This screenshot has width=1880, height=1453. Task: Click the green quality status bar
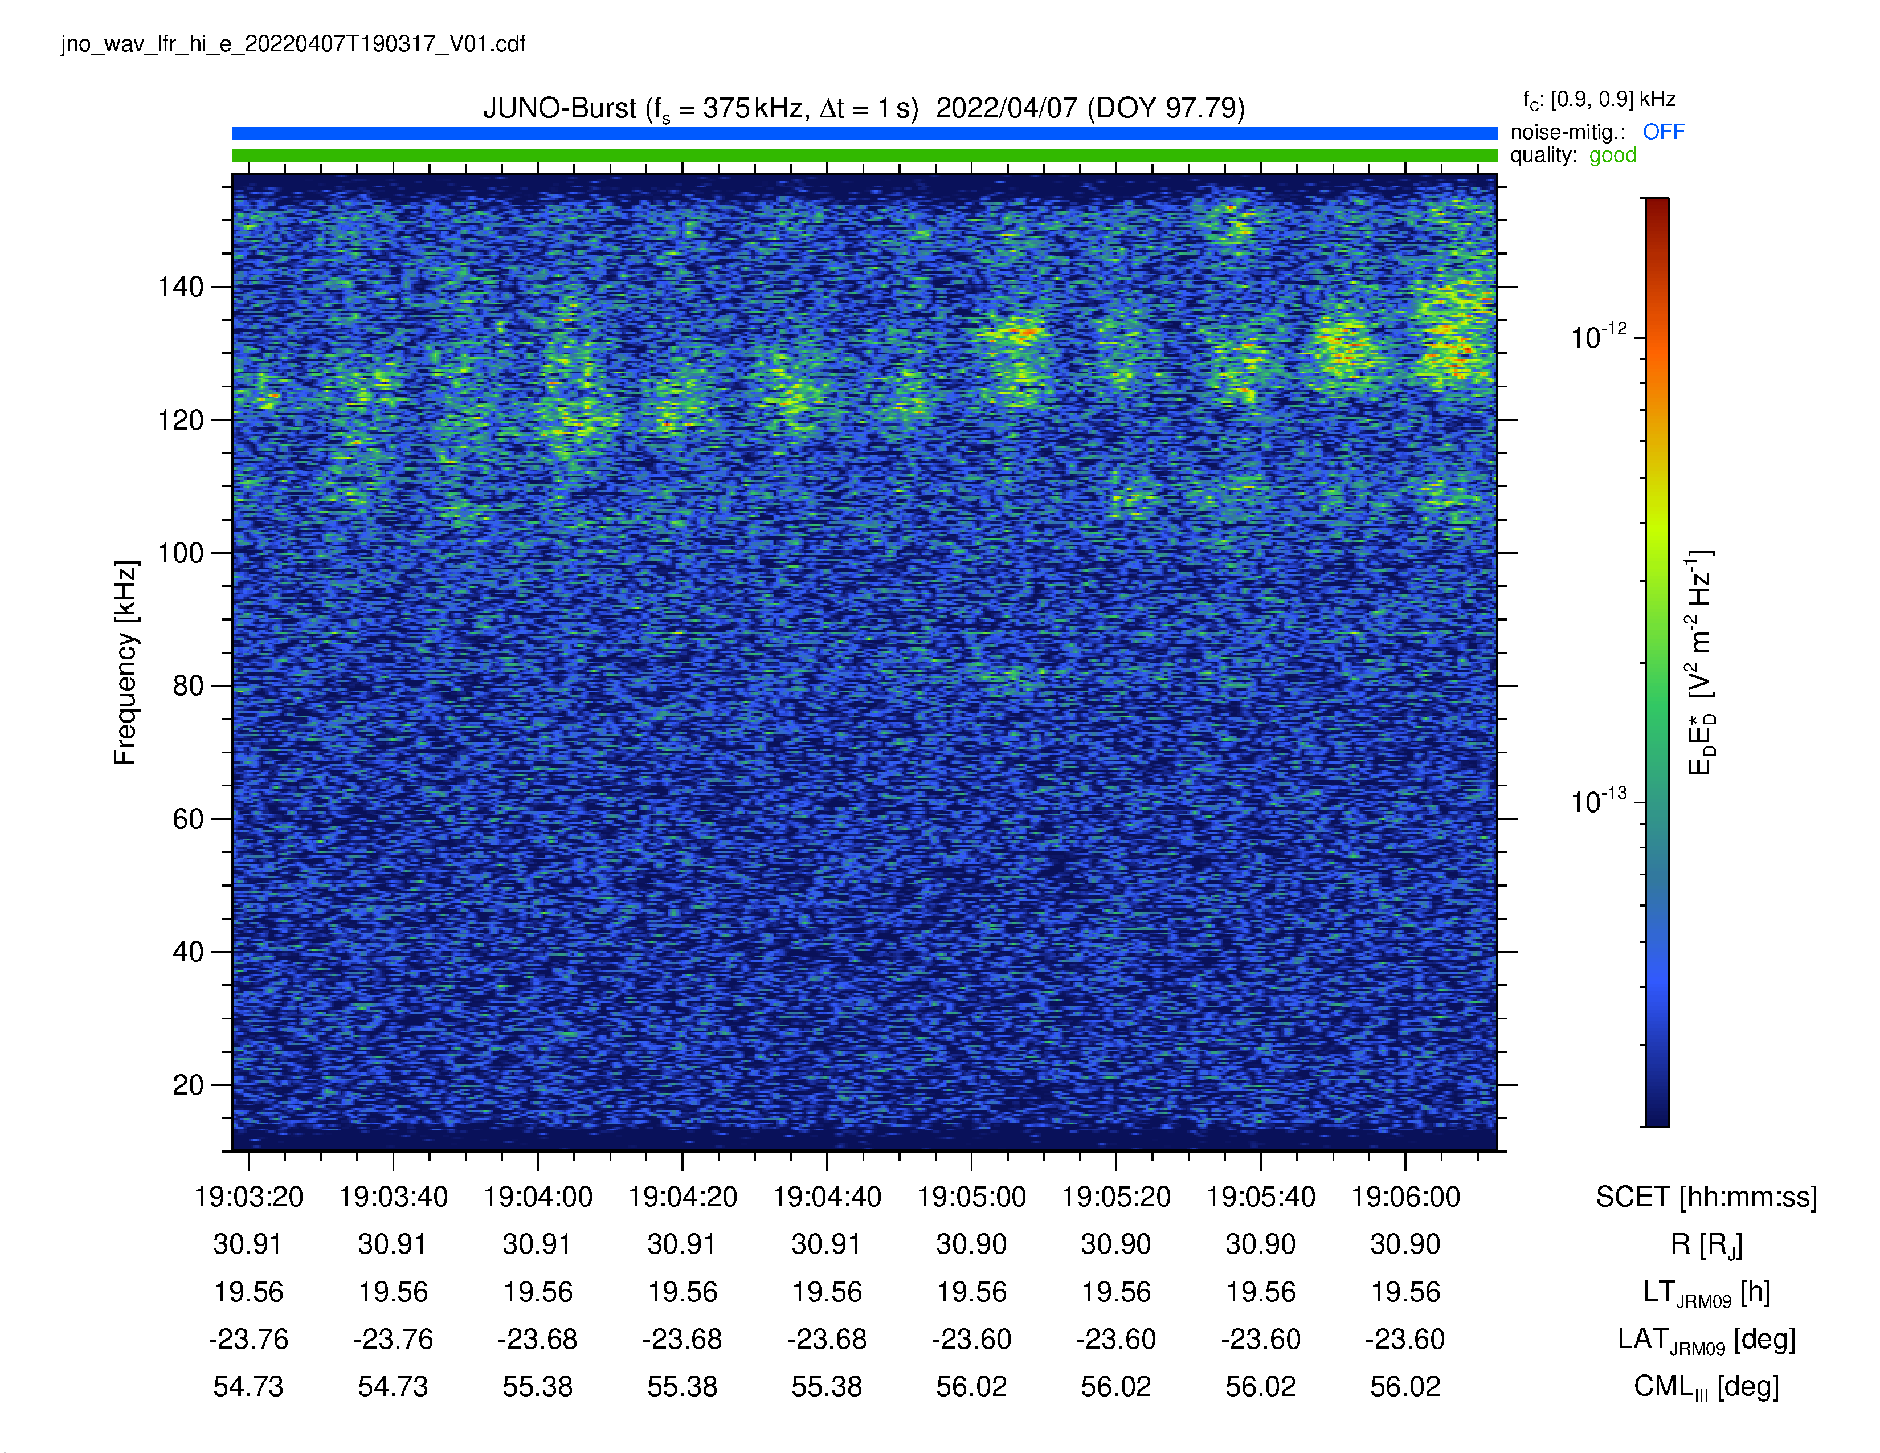(x=864, y=155)
